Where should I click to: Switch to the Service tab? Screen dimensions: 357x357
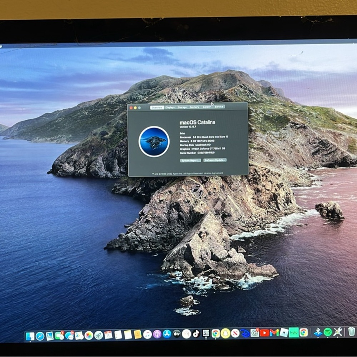219,106
